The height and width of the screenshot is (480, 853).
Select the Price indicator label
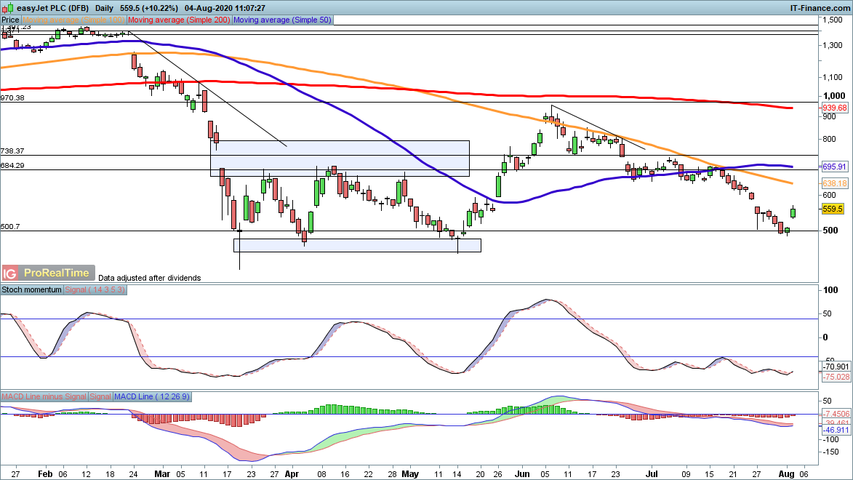click(11, 20)
